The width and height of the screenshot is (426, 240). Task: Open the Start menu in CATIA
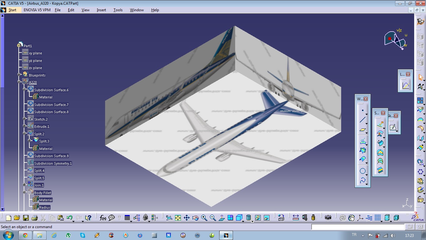coord(12,10)
